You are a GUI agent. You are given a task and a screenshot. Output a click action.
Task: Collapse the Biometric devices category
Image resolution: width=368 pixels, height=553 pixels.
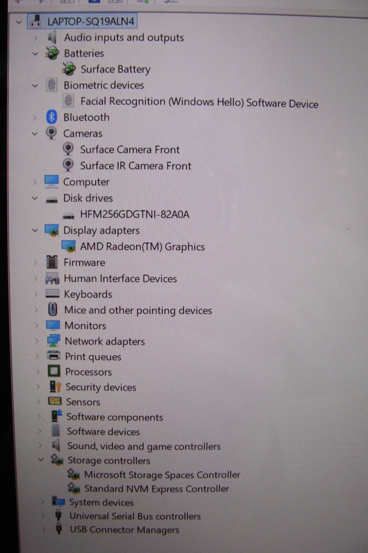[x=35, y=85]
